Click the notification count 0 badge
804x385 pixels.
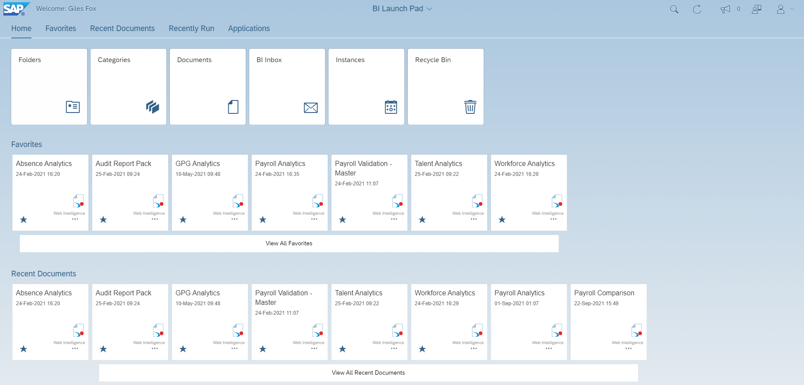[738, 9]
